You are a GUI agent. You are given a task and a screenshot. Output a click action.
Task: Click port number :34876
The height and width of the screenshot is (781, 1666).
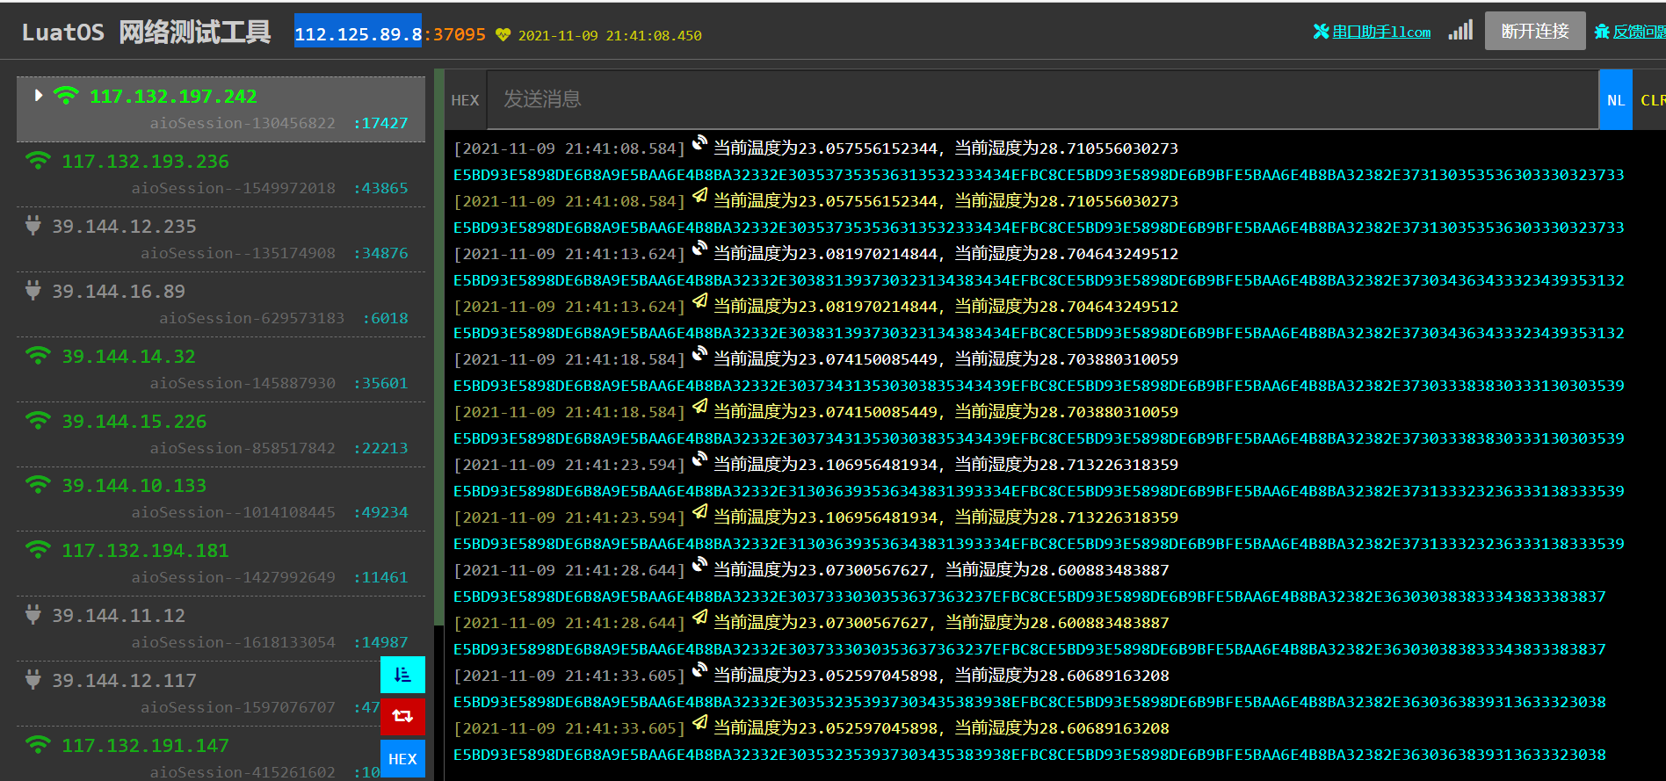click(x=380, y=253)
